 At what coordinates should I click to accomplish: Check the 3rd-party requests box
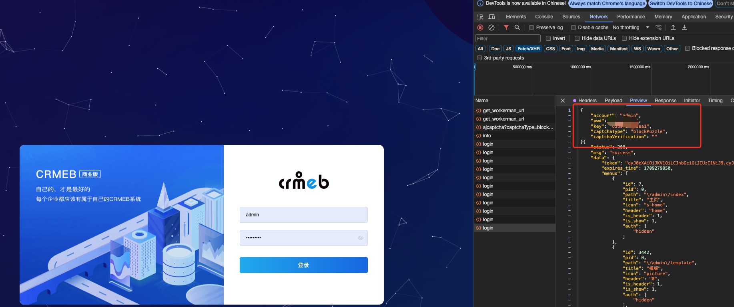(479, 58)
